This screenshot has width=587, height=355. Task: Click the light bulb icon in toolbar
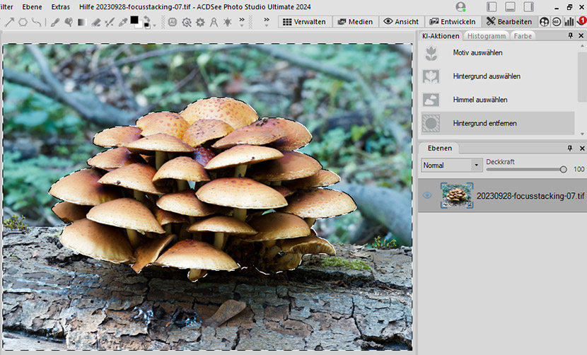[x=227, y=22]
